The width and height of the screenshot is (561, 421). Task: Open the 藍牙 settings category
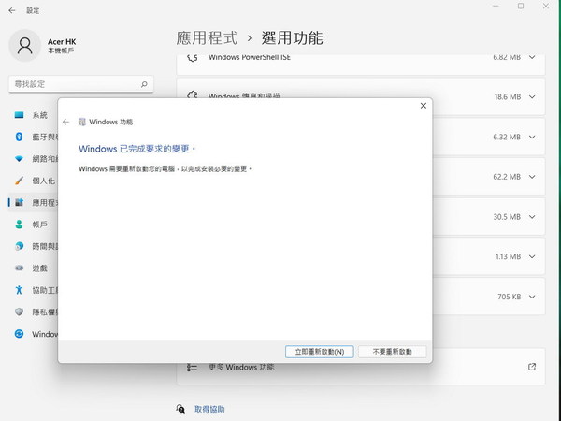(32, 137)
